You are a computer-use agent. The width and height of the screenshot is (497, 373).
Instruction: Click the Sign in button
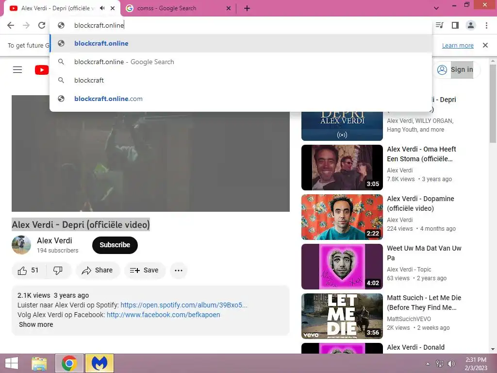coord(456,70)
